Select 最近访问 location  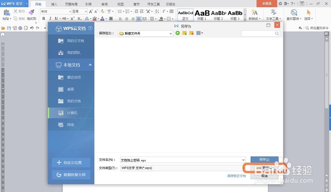coord(71,78)
